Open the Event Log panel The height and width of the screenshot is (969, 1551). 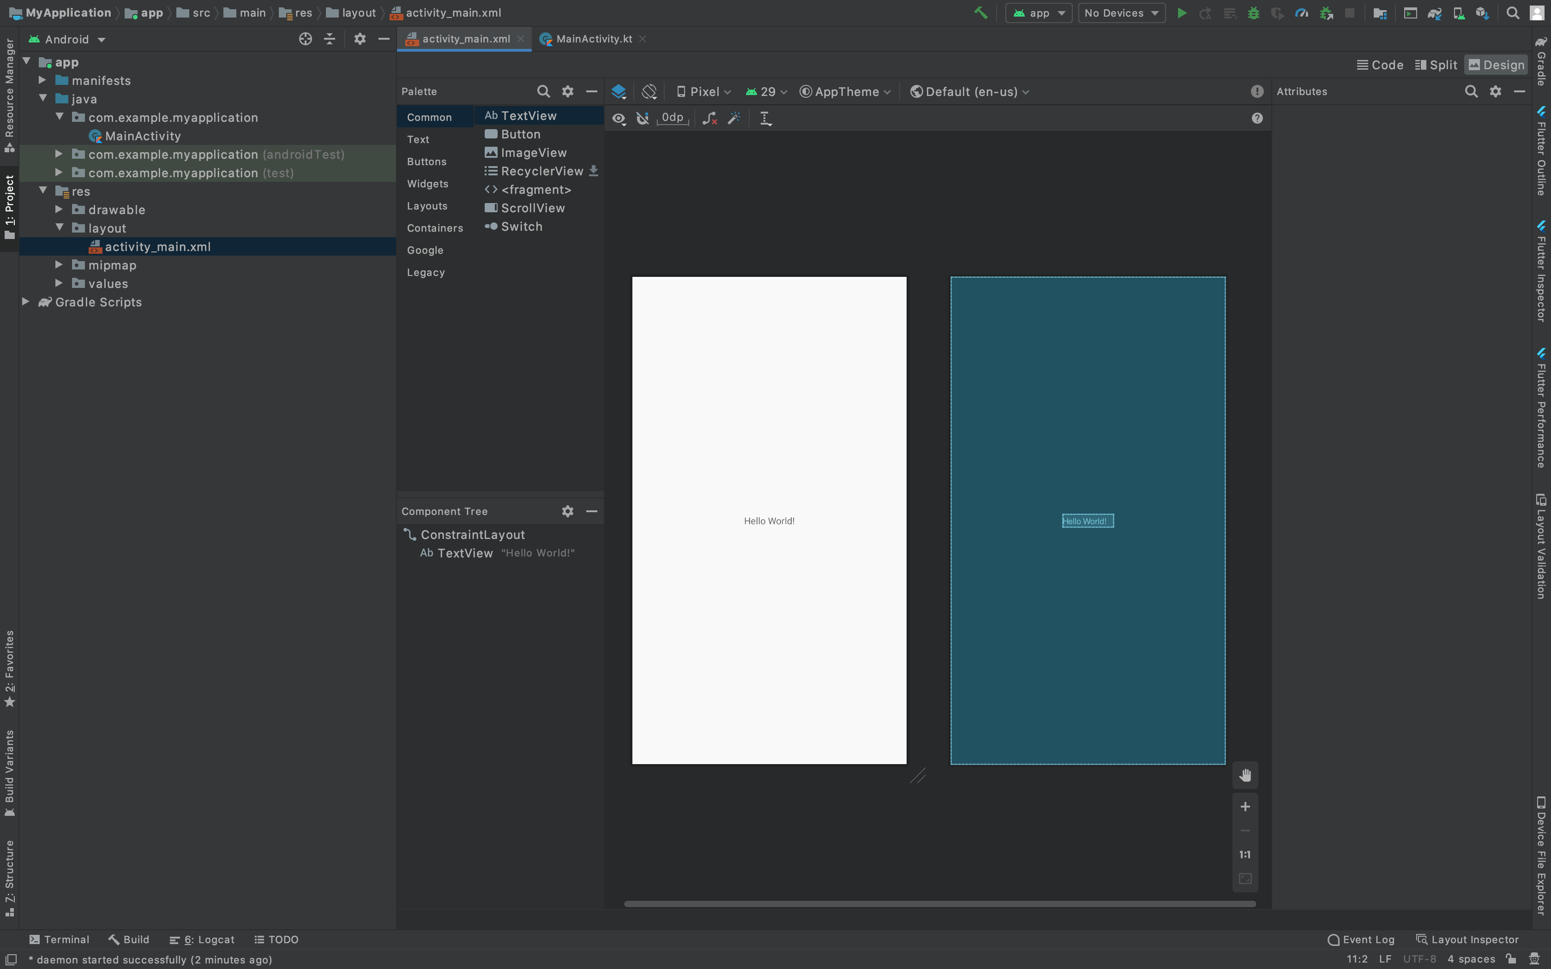1361,939
